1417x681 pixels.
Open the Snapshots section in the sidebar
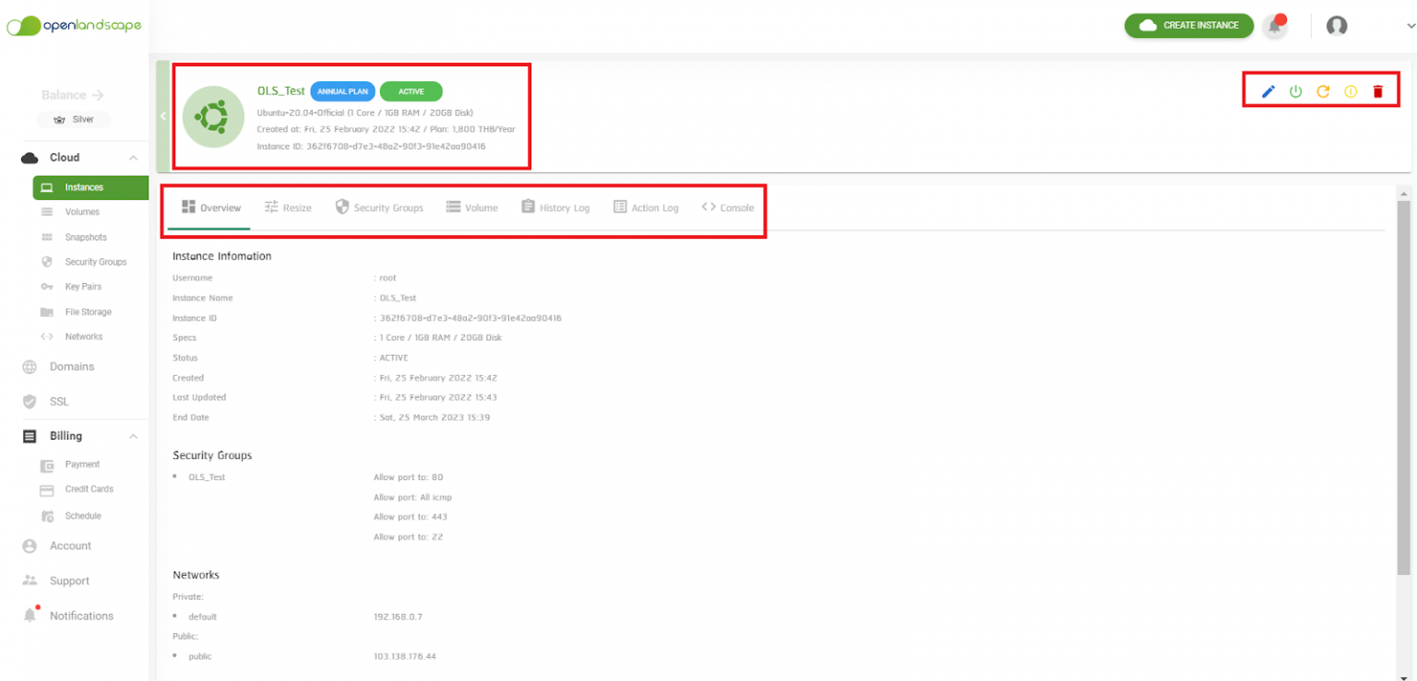(84, 237)
